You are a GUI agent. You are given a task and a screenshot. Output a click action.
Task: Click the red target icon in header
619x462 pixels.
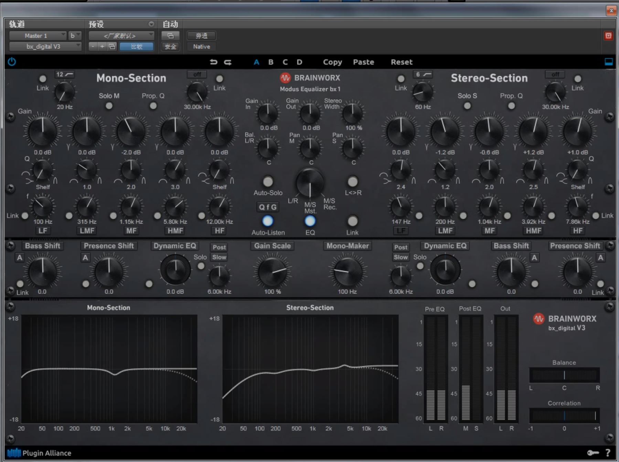(608, 36)
